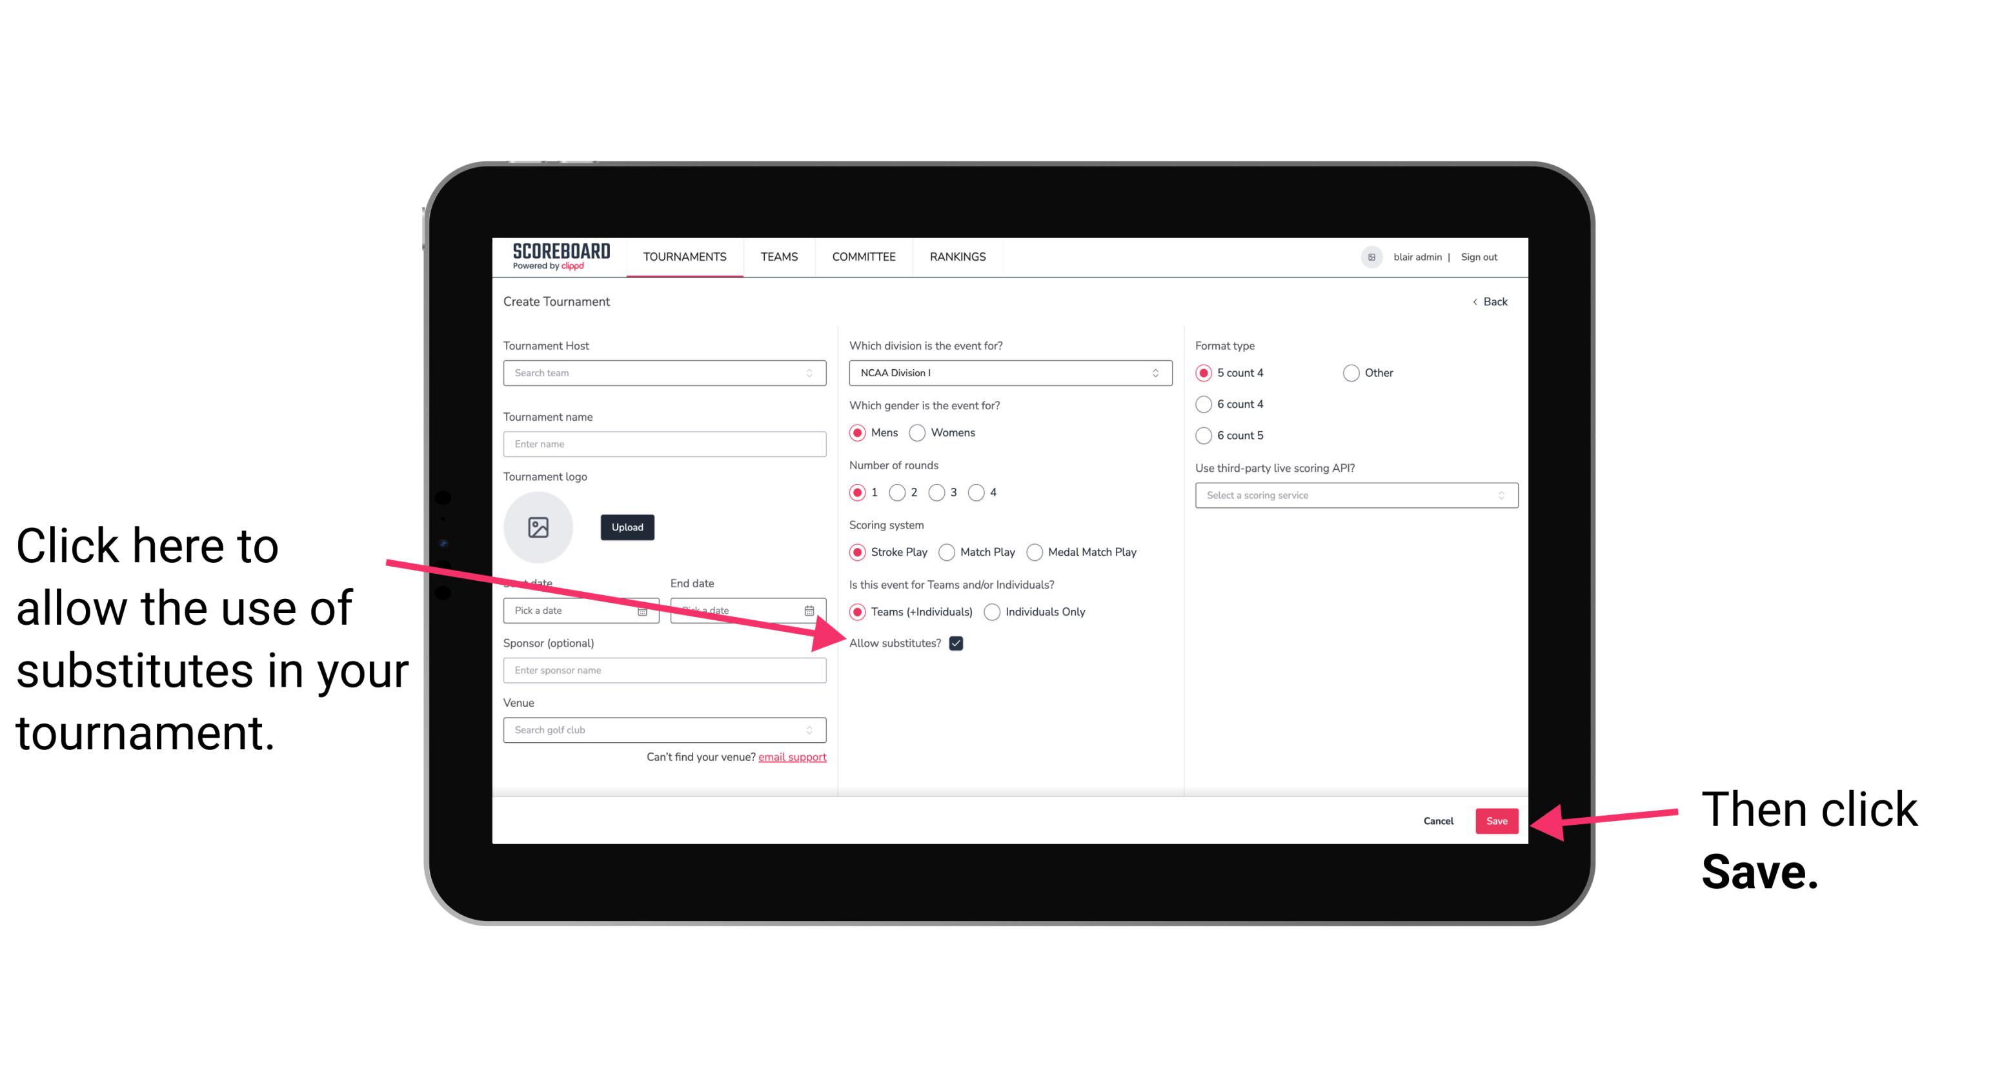Click the Search team magnifier icon
Viewport: 2013px width, 1083px height.
tap(813, 374)
